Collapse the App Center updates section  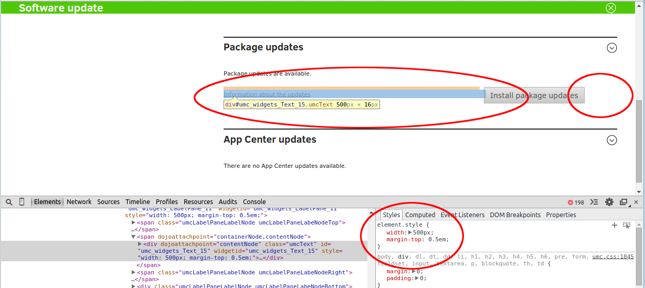pyautogui.click(x=611, y=140)
